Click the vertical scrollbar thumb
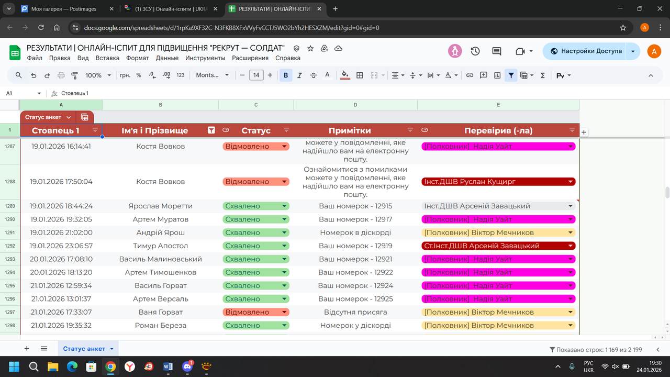670x377 pixels. [x=667, y=192]
